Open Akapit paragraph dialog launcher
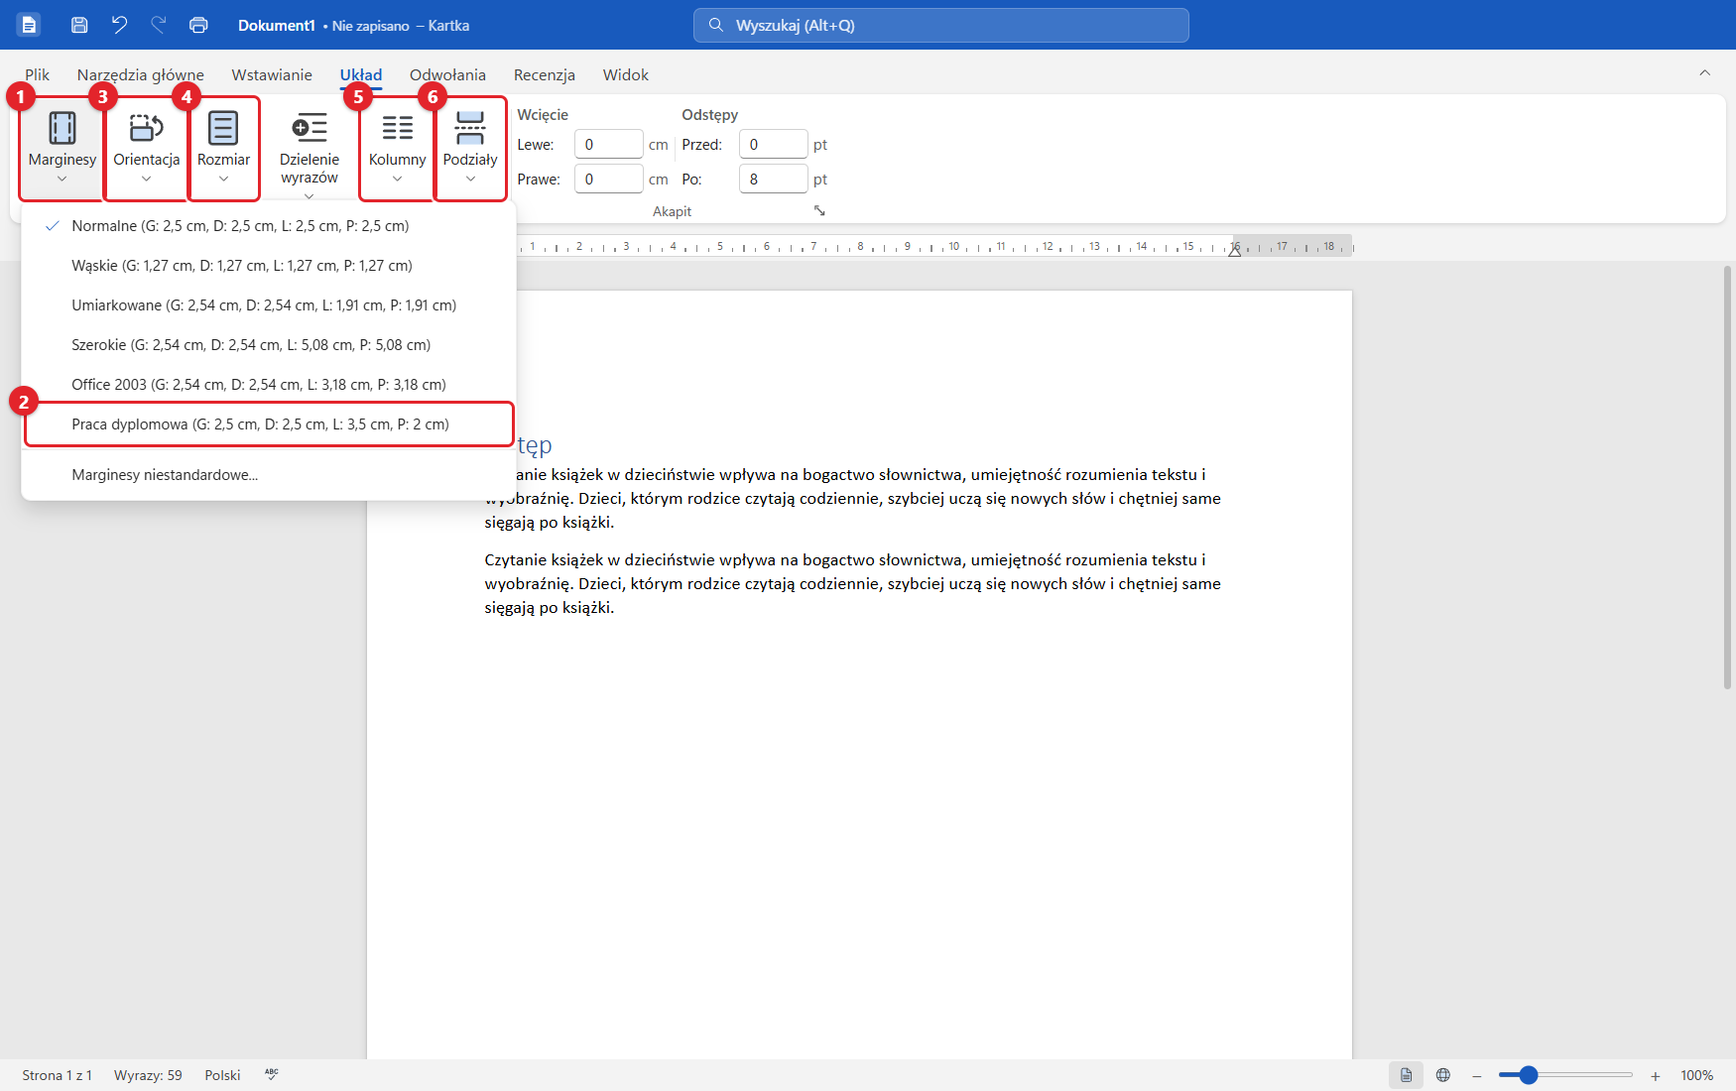This screenshot has height=1091, width=1736. [819, 210]
